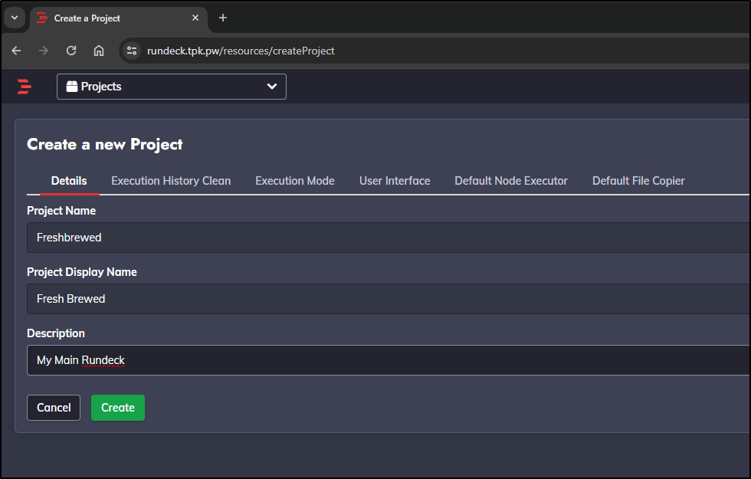
Task: Switch to the Details tab
Action: coord(69,181)
